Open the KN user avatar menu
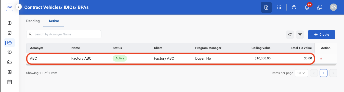 pos(333,7)
